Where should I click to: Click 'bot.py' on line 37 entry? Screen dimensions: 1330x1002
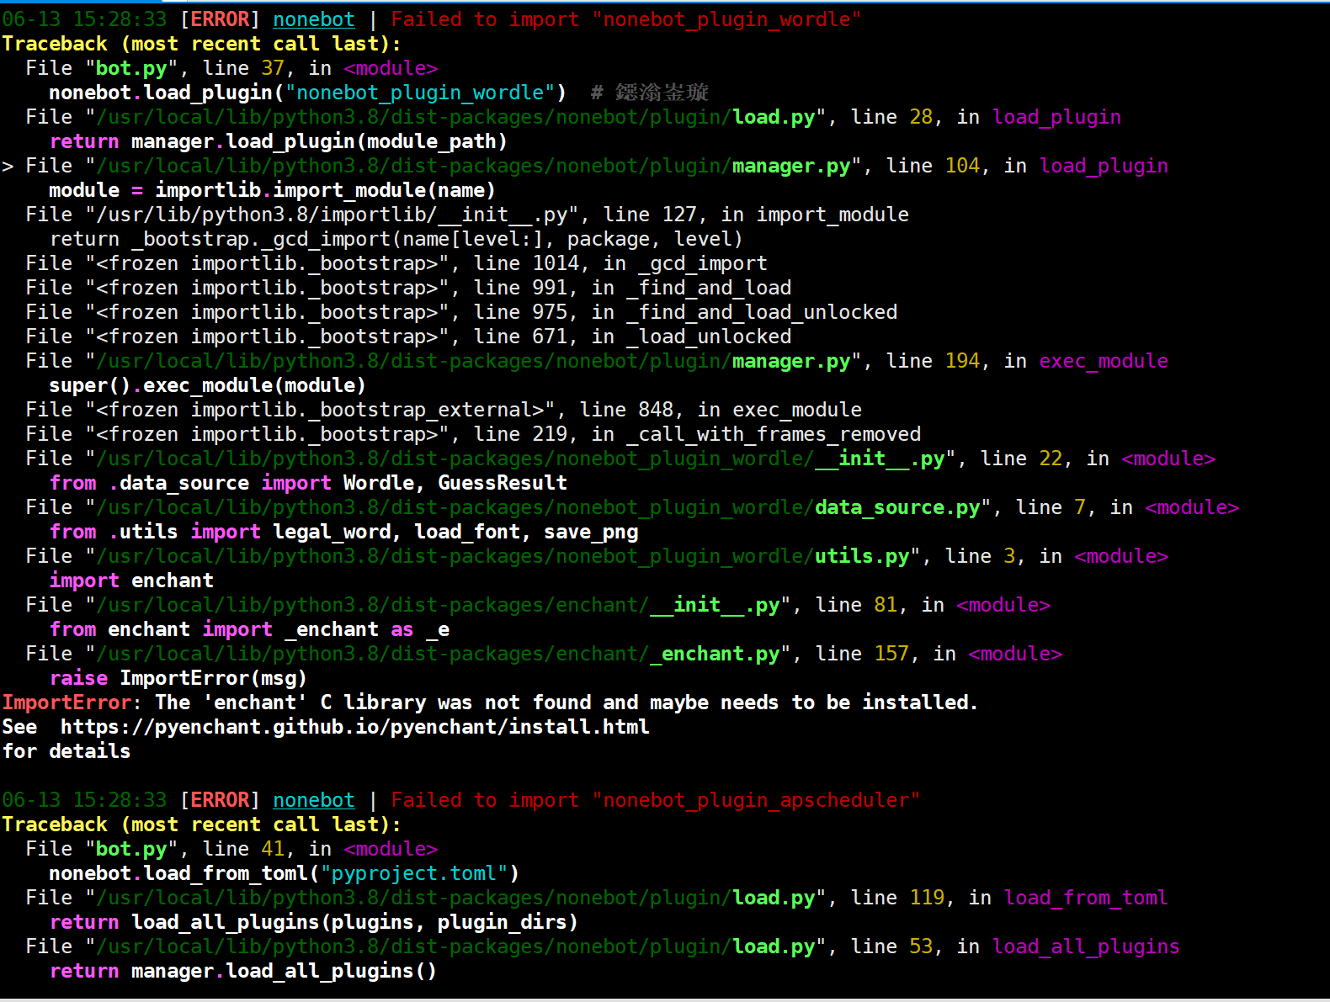[x=131, y=68]
